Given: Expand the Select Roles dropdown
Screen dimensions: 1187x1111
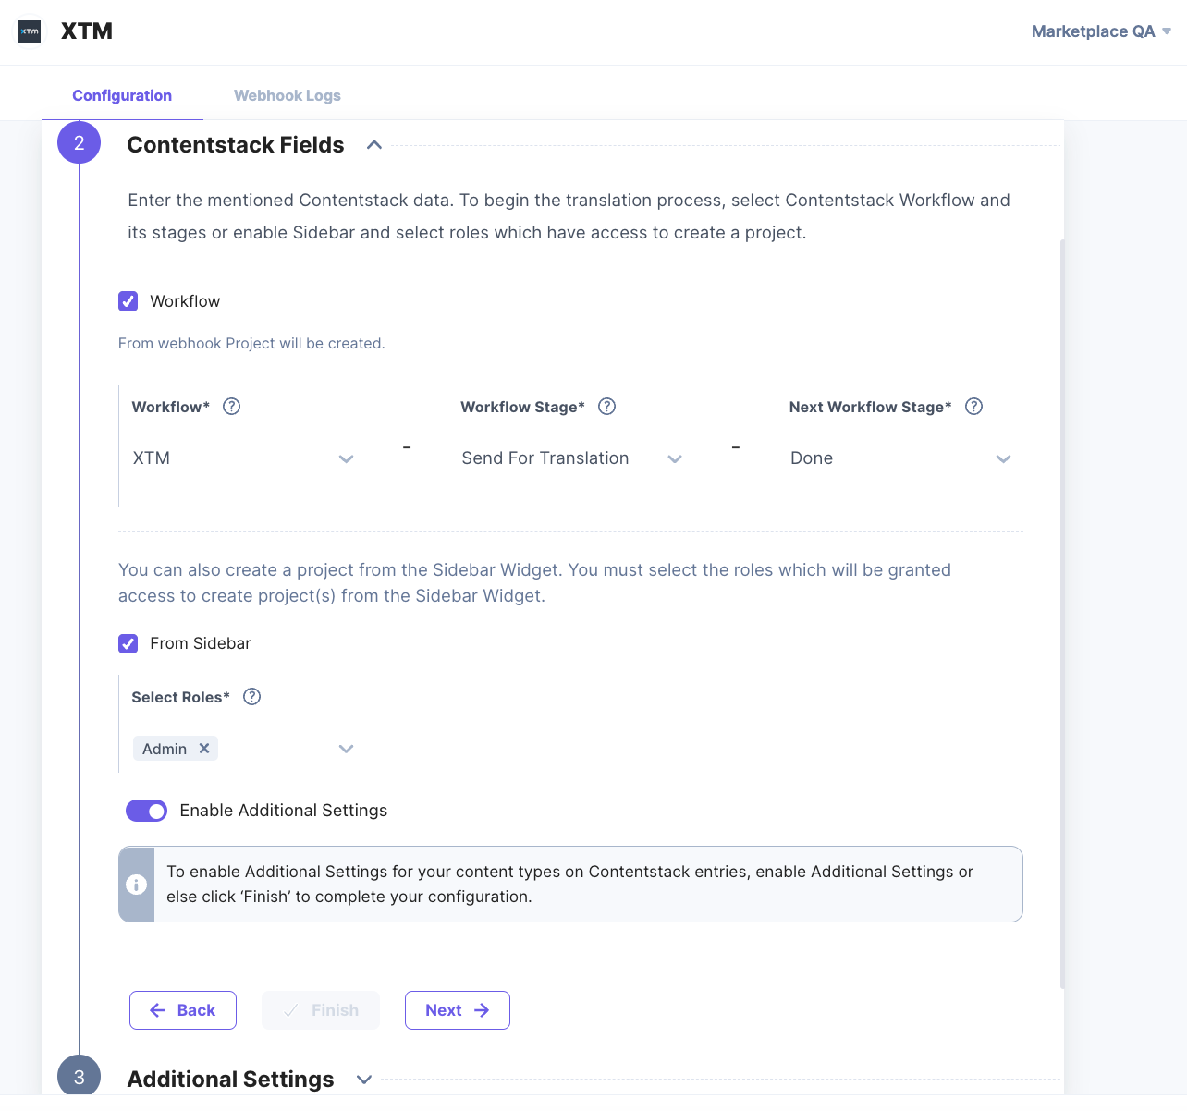Looking at the screenshot, I should click(346, 749).
